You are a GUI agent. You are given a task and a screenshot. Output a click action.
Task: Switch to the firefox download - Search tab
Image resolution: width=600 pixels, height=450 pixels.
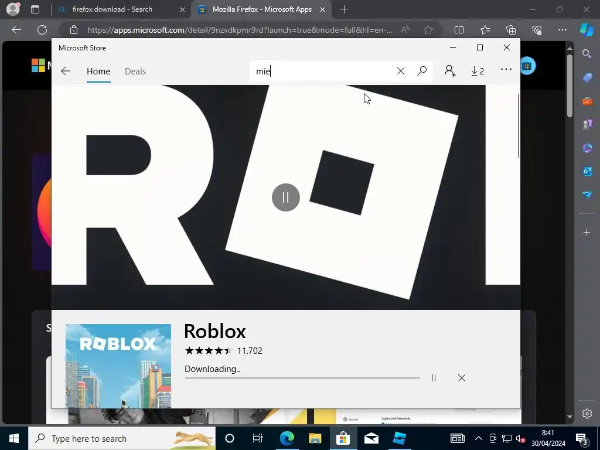(112, 9)
